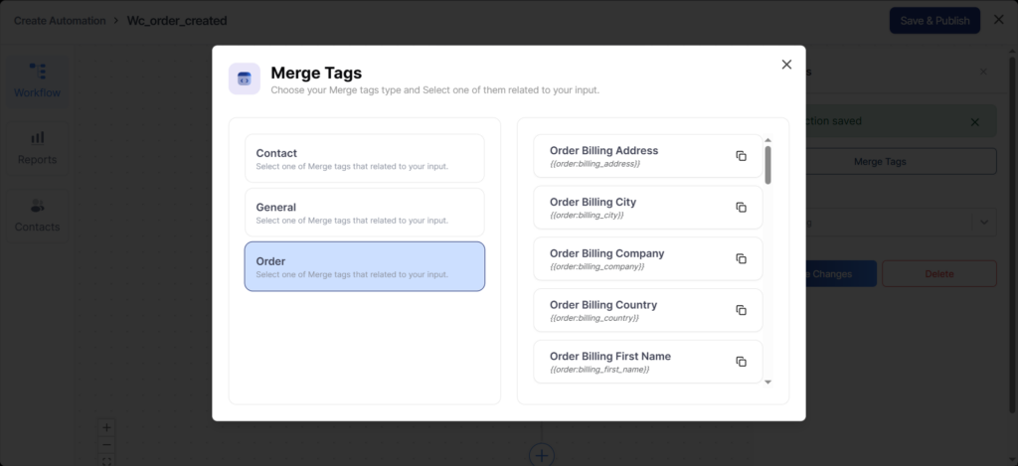Copy the Order Billing City merge tag

point(741,208)
